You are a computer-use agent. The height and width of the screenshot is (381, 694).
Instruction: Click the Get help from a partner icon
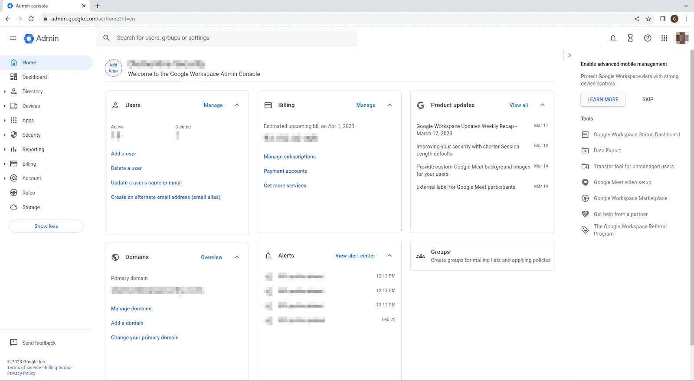(585, 214)
